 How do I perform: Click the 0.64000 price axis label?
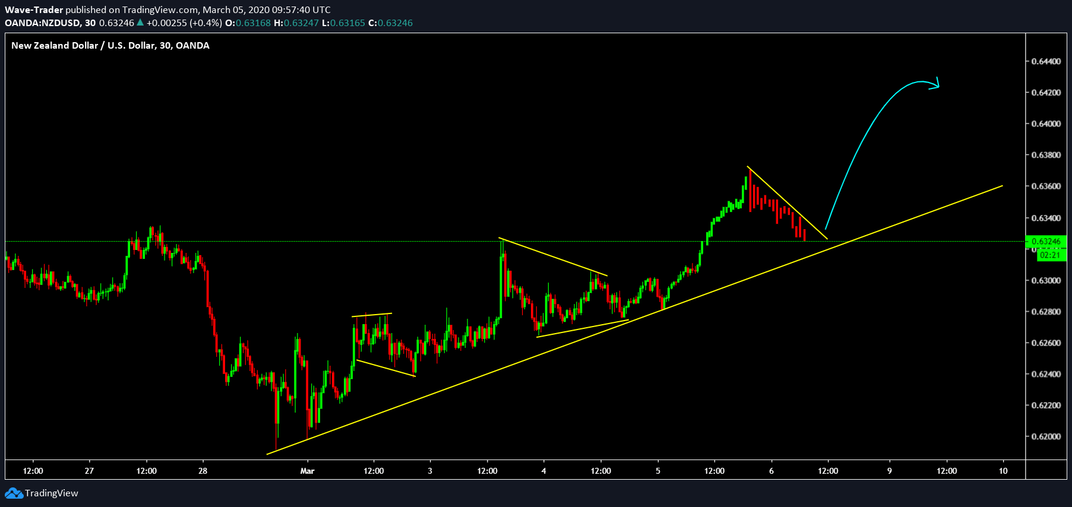(1046, 124)
